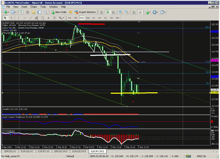
Task: Open the Templates icon
Action: point(162,12)
